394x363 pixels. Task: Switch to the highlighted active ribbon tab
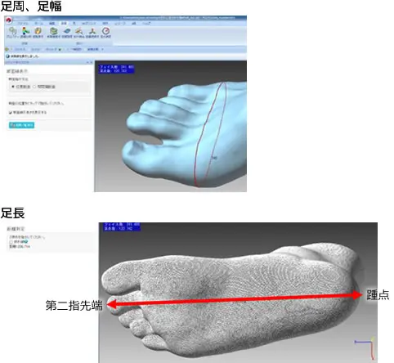(x=64, y=24)
